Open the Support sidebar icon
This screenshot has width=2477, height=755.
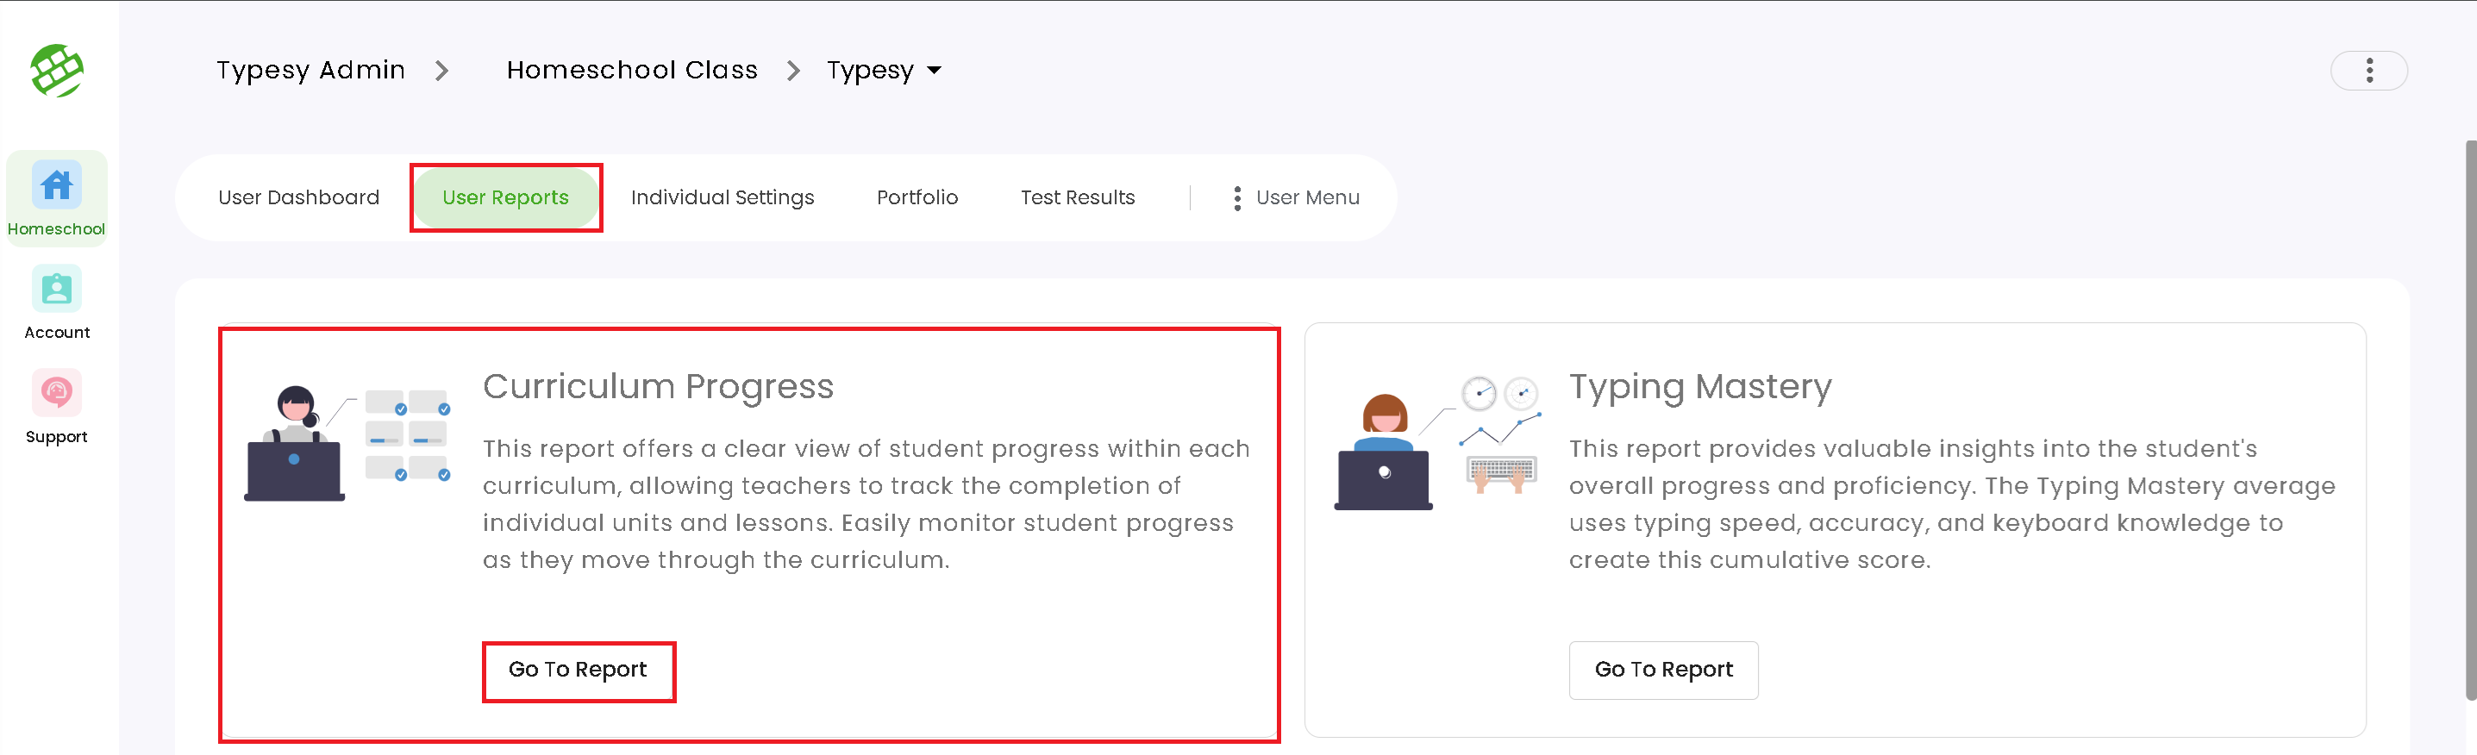point(57,392)
